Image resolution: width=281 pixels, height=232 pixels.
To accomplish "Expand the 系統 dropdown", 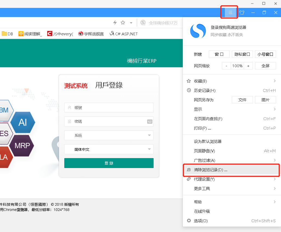I will click(x=109, y=135).
